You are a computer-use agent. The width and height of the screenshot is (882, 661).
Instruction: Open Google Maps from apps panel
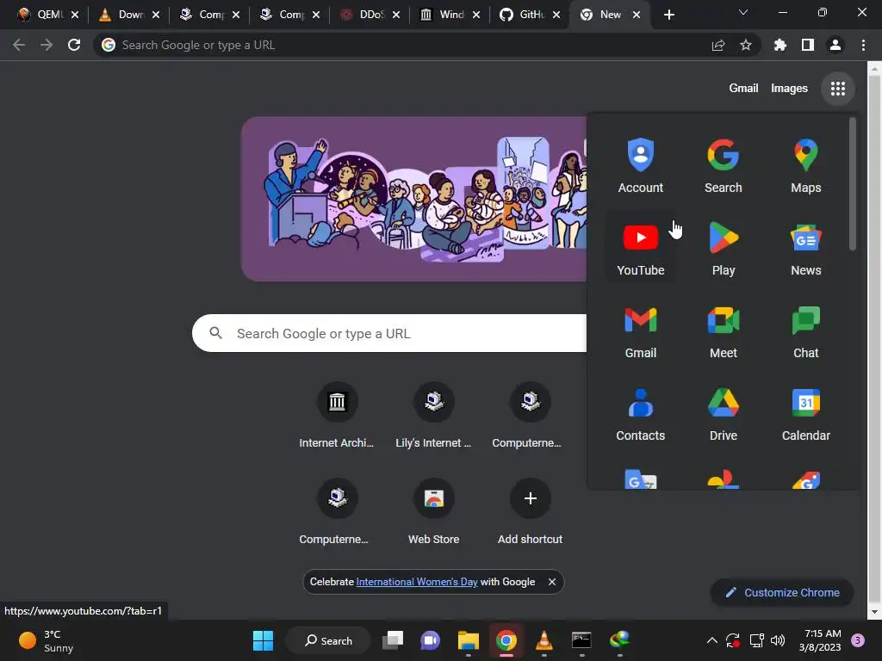[805, 166]
